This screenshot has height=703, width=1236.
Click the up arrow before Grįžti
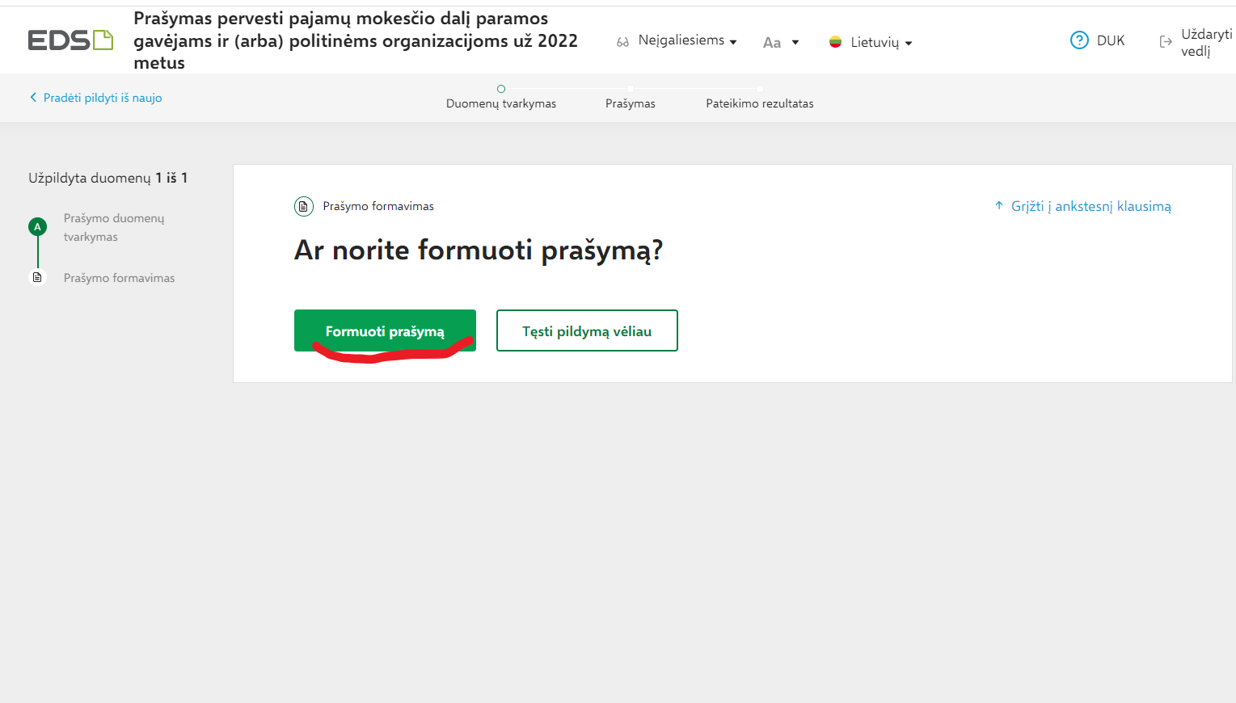999,205
